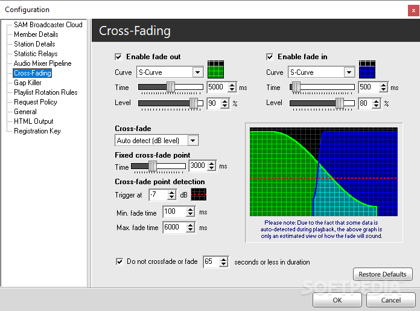Increase fade out Level with up arrow
Image resolution: width=420 pixels, height=311 pixels.
click(x=225, y=101)
